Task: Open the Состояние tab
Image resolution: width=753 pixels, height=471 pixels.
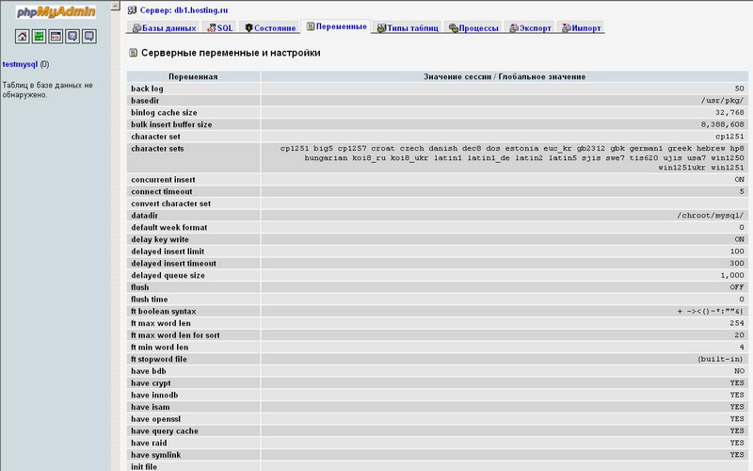Action: tap(270, 28)
